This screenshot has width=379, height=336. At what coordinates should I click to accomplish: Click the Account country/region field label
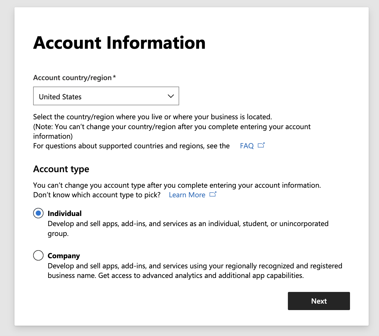(72, 78)
